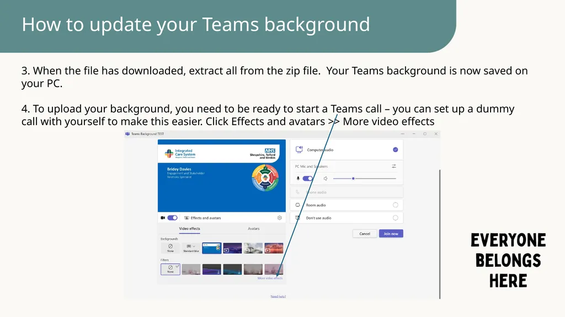Switch to the Video effects tab
This screenshot has height=317, width=565.
pyautogui.click(x=190, y=228)
